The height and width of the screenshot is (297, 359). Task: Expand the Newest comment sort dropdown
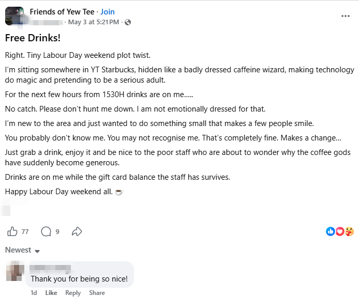point(22,250)
